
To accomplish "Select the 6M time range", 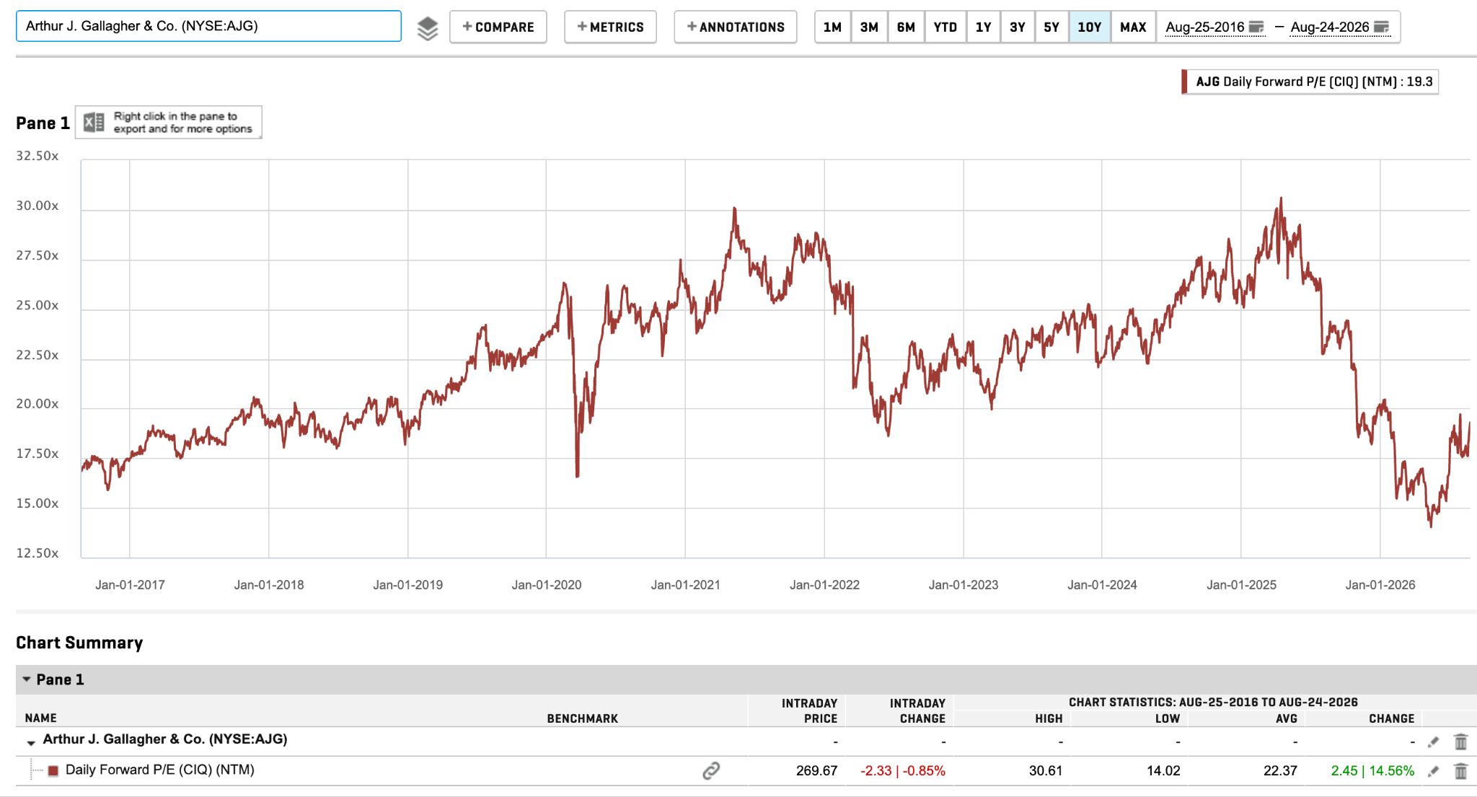I will pos(906,27).
